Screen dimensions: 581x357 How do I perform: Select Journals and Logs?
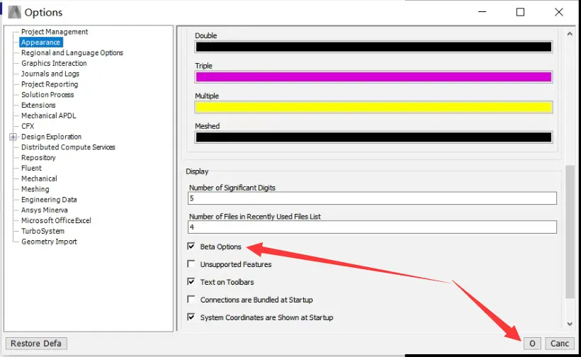(x=50, y=74)
